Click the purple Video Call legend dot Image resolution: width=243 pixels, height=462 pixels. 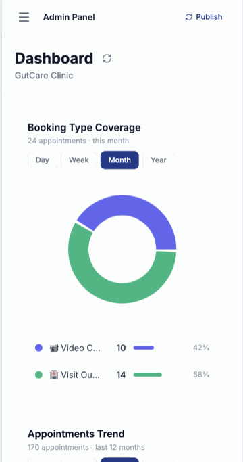pos(38,348)
